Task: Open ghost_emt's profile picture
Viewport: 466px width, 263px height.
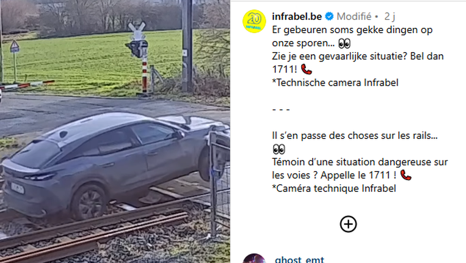Action: pyautogui.click(x=254, y=259)
